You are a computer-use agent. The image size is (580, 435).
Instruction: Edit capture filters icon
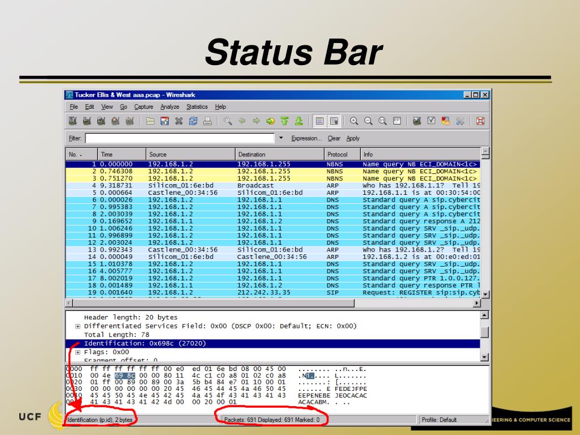417,121
